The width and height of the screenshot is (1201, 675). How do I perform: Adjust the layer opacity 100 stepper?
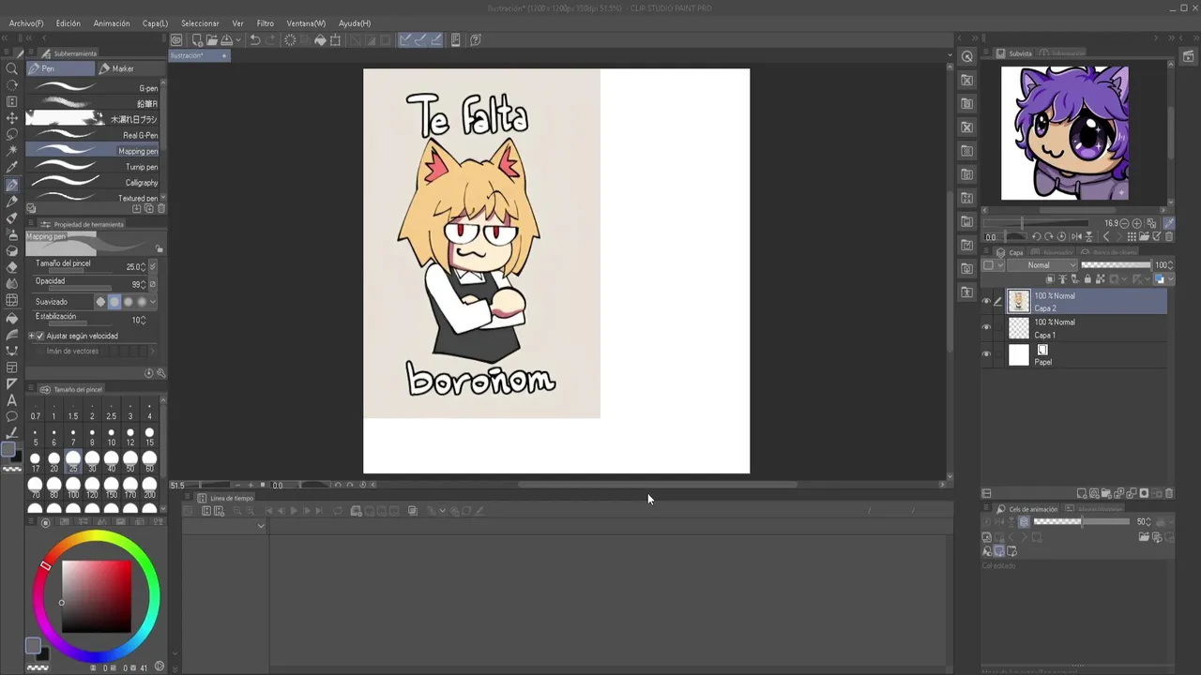point(1171,265)
